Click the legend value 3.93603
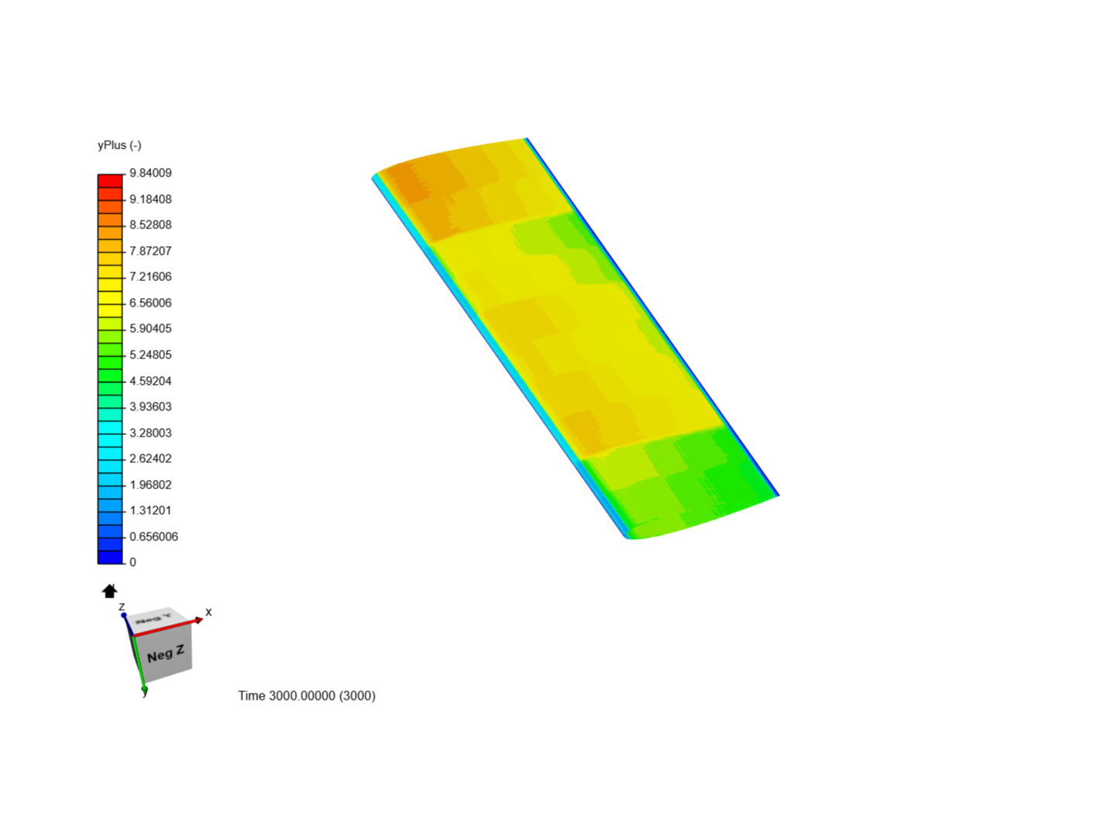This screenshot has width=1115, height=836. click(150, 406)
